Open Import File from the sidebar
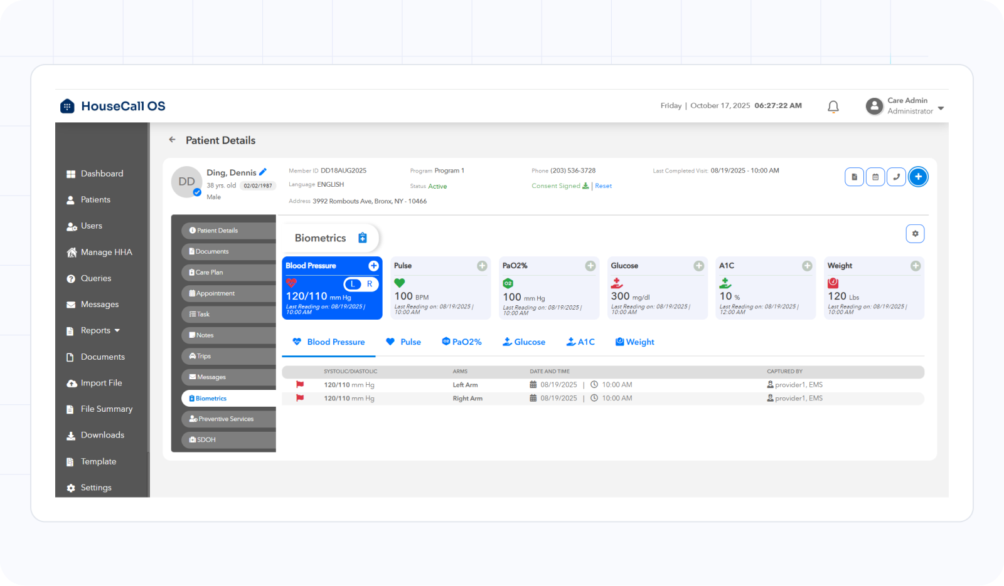Viewport: 1004px width, 586px height. (100, 382)
